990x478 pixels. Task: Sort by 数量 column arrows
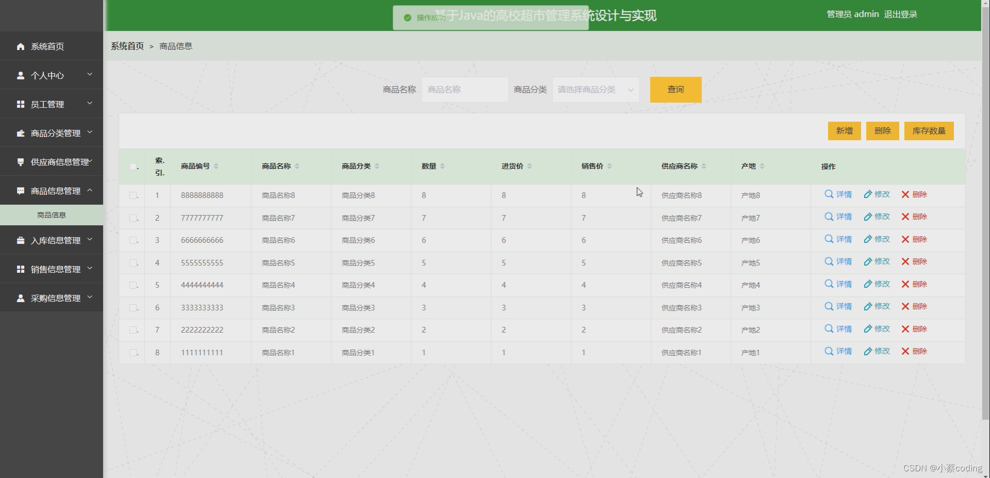click(x=443, y=166)
